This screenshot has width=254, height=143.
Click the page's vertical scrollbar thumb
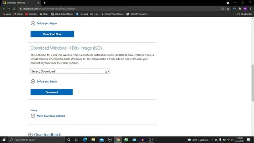click(x=252, y=83)
